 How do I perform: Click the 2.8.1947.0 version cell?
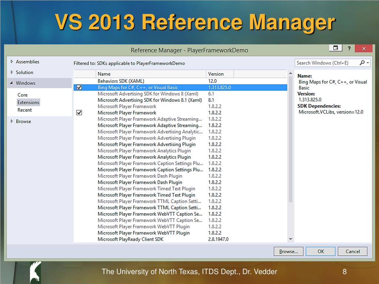[218, 239]
